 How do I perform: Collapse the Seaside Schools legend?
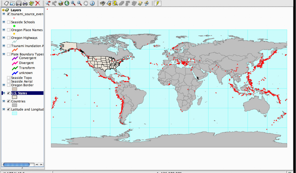coord(4,22)
